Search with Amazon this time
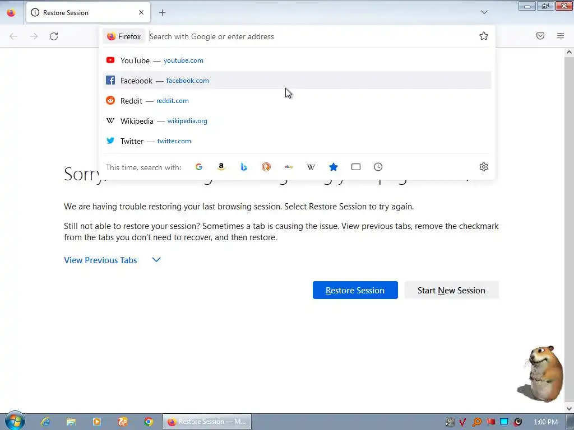Image resolution: width=574 pixels, height=430 pixels. pos(221,167)
